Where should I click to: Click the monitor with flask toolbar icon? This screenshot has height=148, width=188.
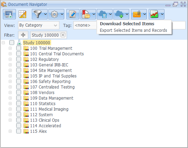[9, 14]
